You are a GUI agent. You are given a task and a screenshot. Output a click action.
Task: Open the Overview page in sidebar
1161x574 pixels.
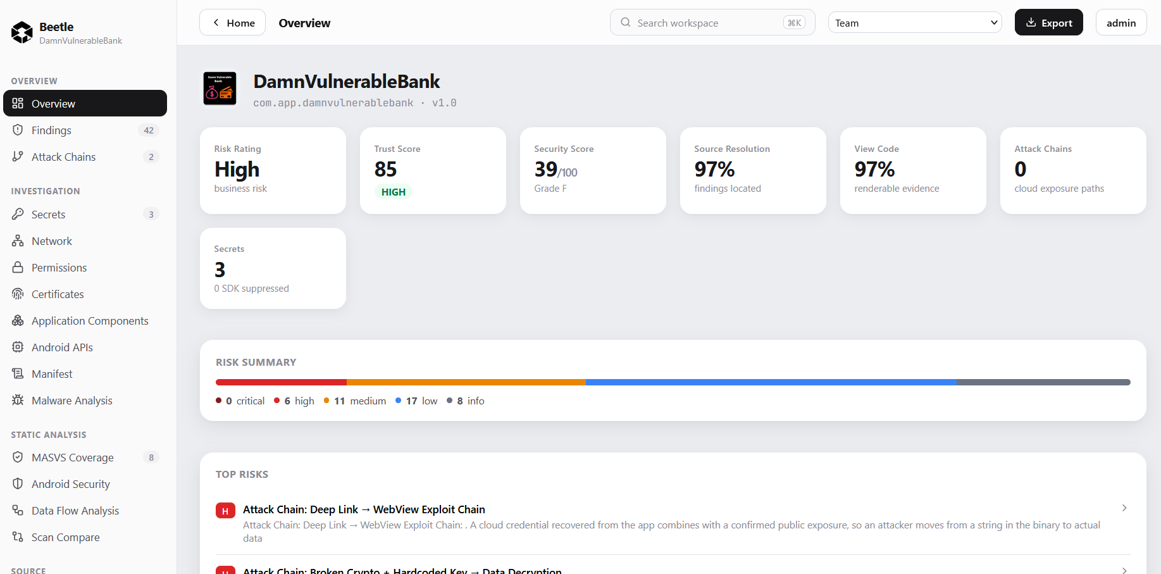pyautogui.click(x=85, y=103)
